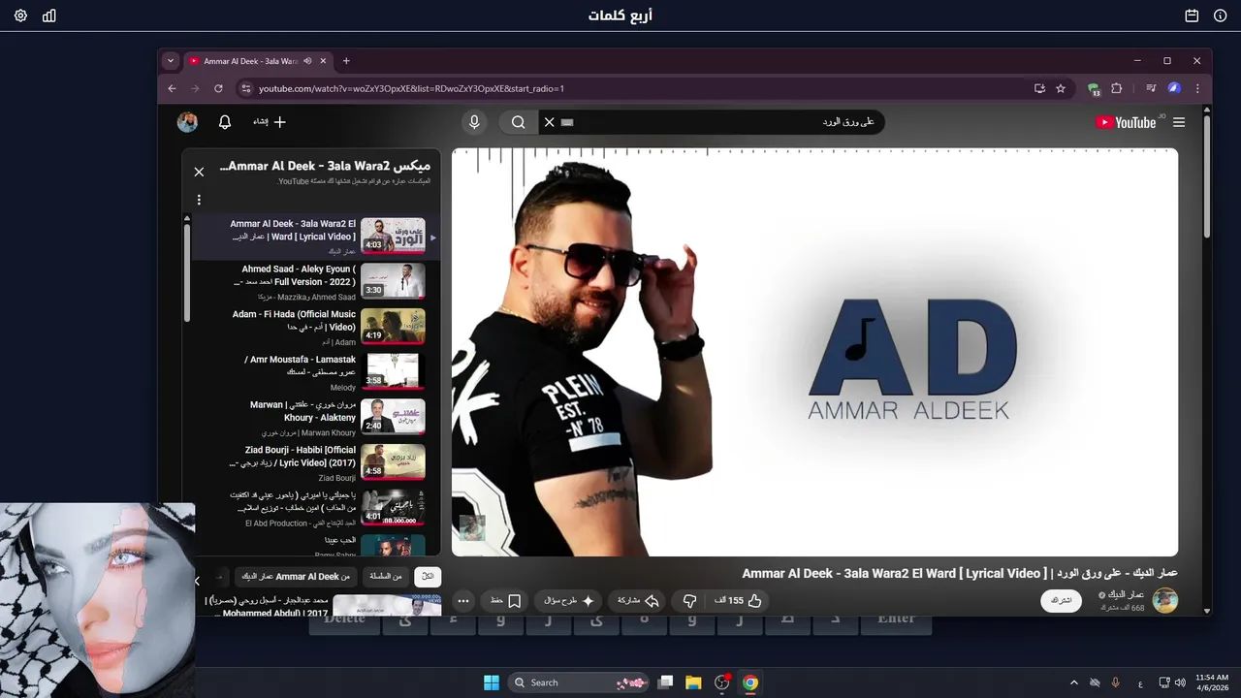Open the YouTube account avatar menu

tap(187, 122)
